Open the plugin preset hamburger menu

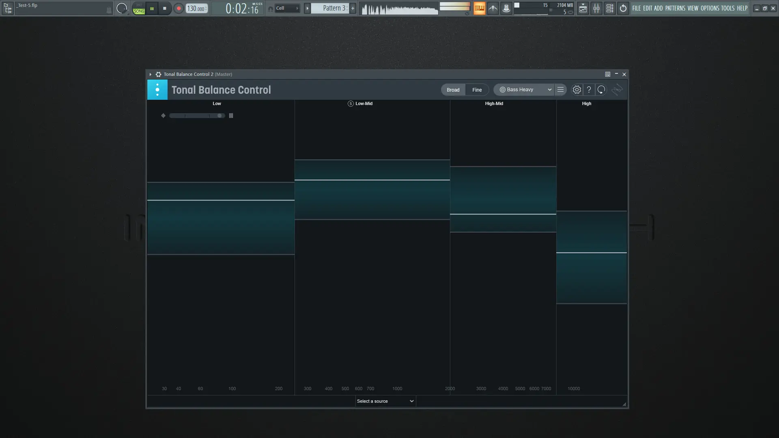pyautogui.click(x=560, y=90)
